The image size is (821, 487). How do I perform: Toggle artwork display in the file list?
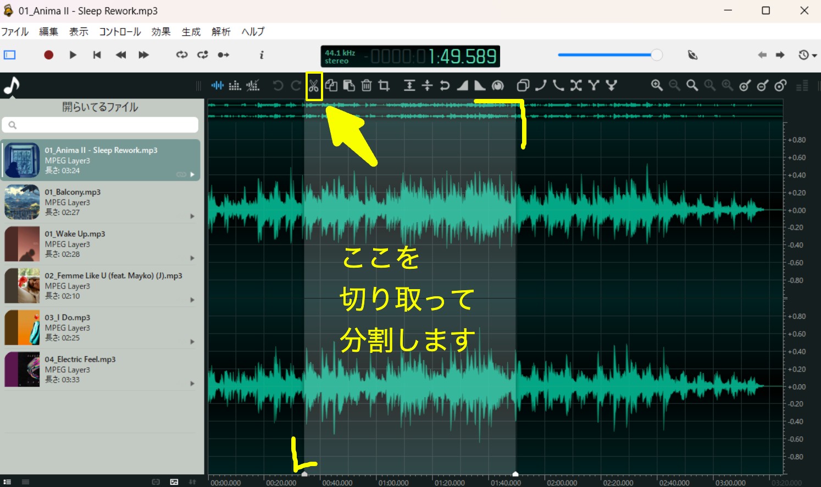(174, 482)
